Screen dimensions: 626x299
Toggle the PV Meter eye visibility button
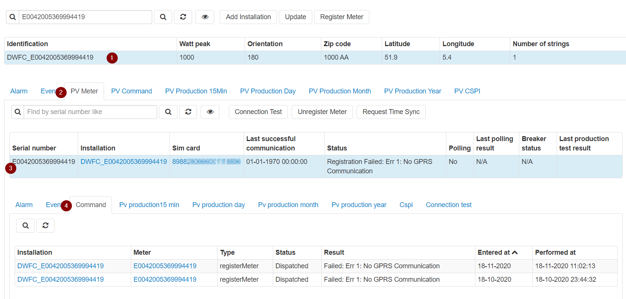[x=210, y=112]
